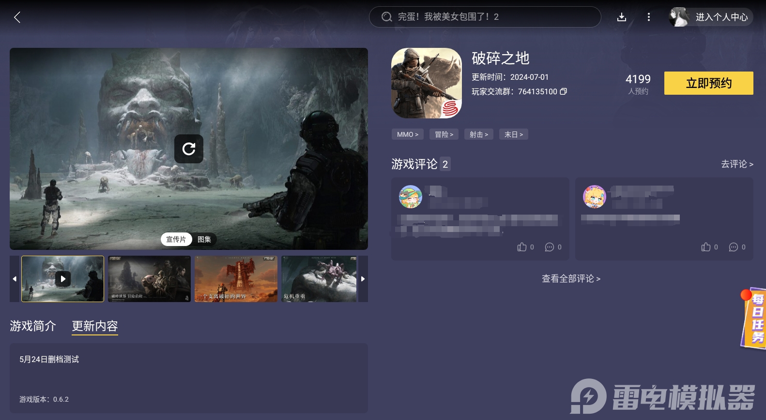This screenshot has width=766, height=420.
Task: Open the downloads manager icon
Action: pos(622,17)
